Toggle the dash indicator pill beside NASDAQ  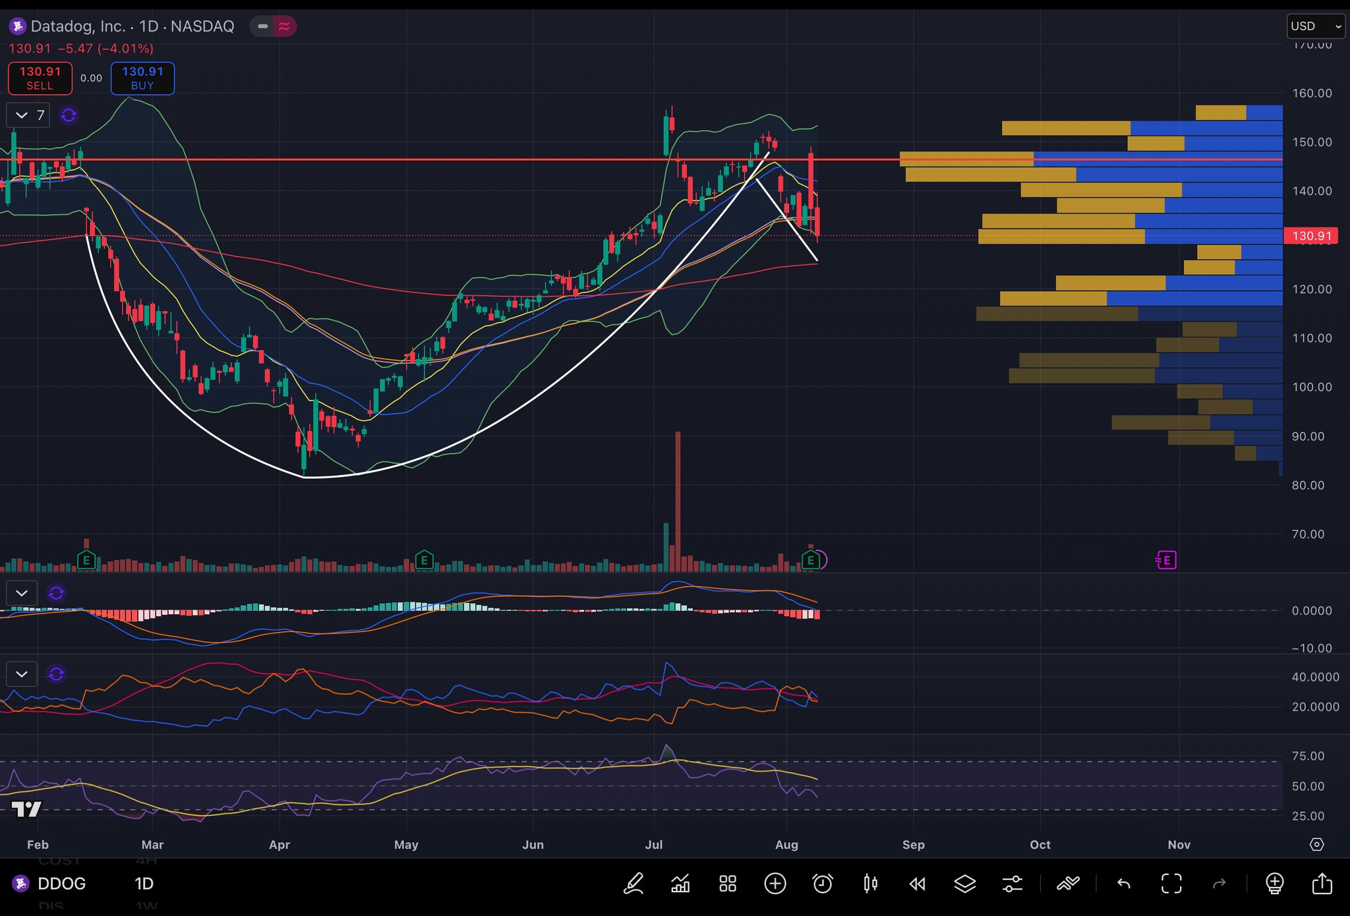click(x=262, y=26)
